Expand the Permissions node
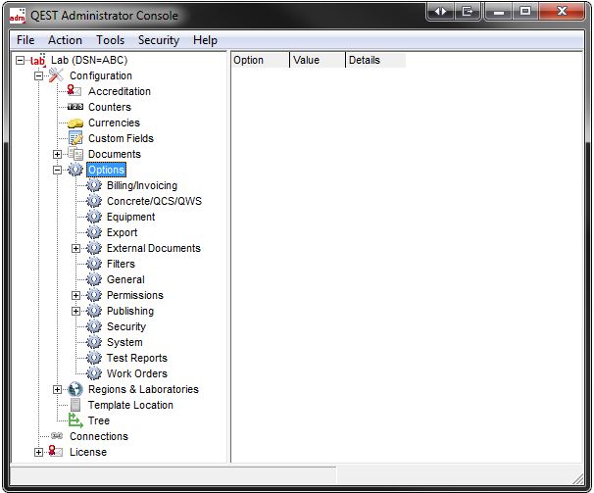The width and height of the screenshot is (594, 493). [76, 295]
